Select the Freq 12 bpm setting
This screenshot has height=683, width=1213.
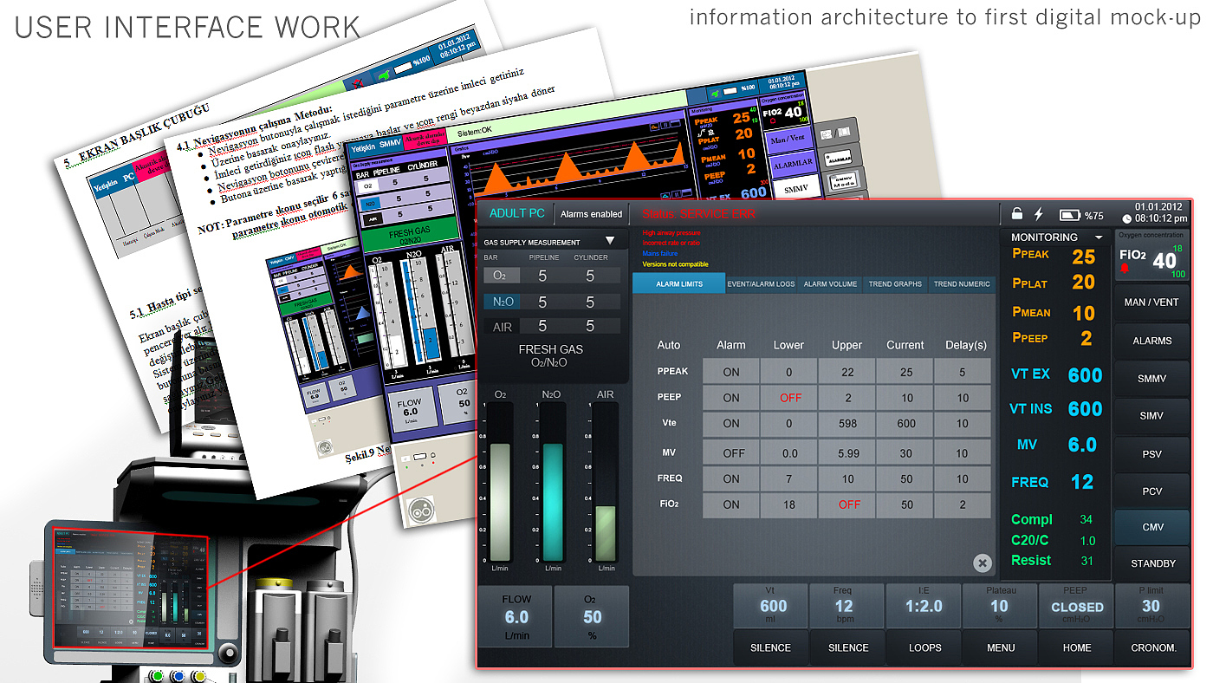[847, 607]
